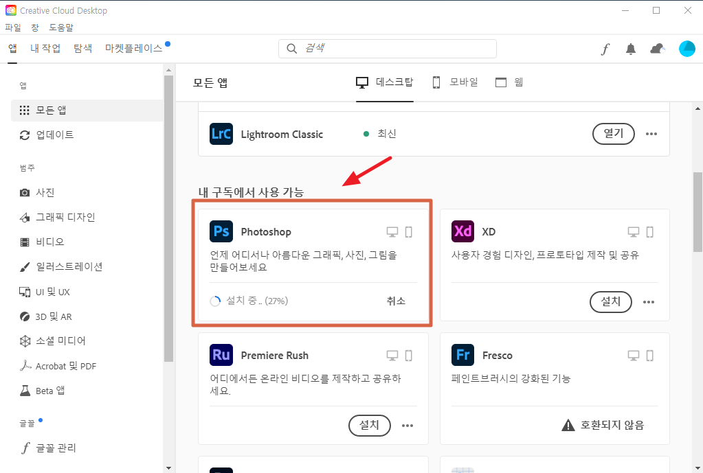Click the sidebar vertical scrollbar thumb
This screenshot has height=473, width=703.
pyautogui.click(x=168, y=218)
